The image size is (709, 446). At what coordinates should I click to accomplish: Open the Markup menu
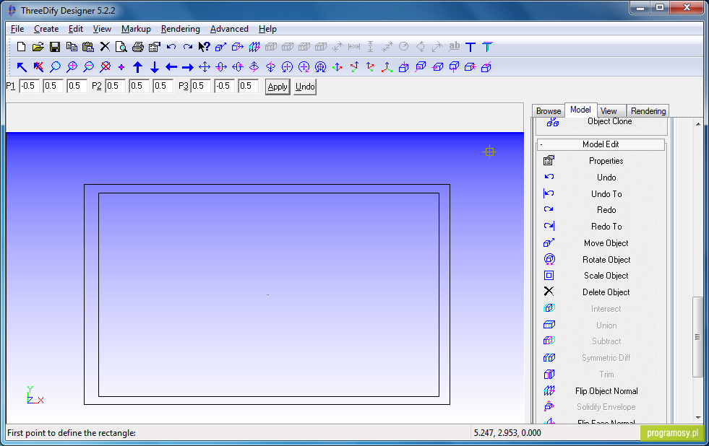pyautogui.click(x=136, y=29)
